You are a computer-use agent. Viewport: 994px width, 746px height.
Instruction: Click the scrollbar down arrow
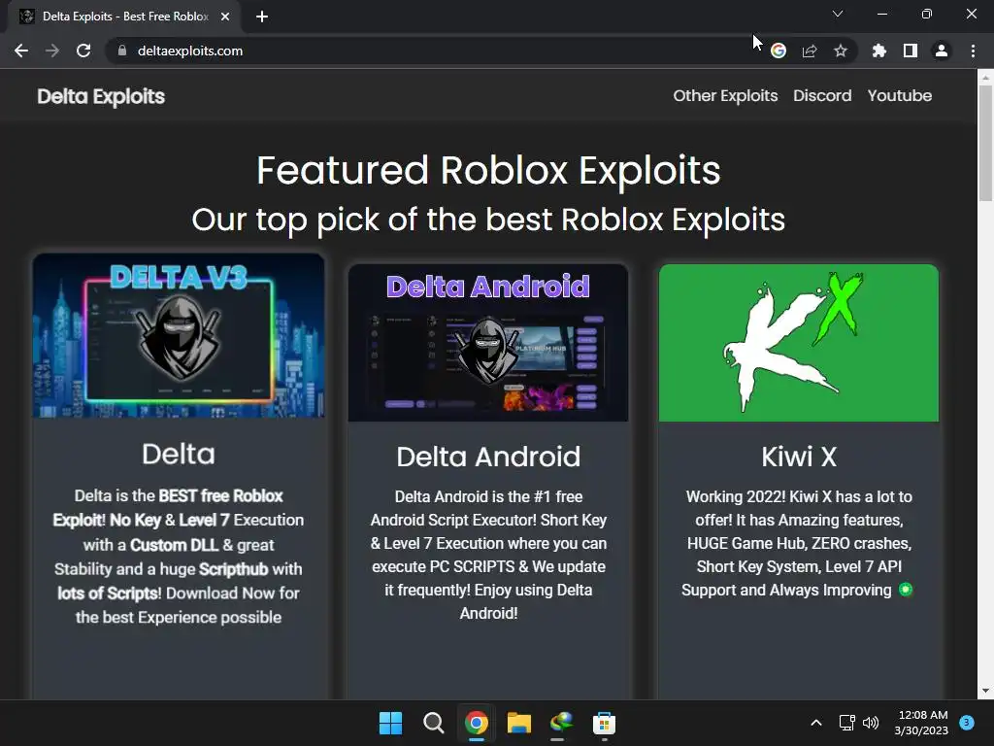click(x=985, y=691)
